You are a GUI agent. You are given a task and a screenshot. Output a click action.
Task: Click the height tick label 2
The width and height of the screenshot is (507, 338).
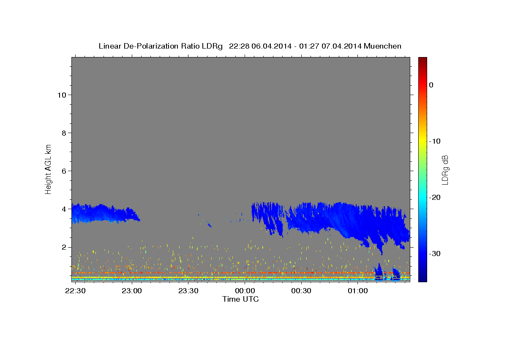[x=63, y=247]
